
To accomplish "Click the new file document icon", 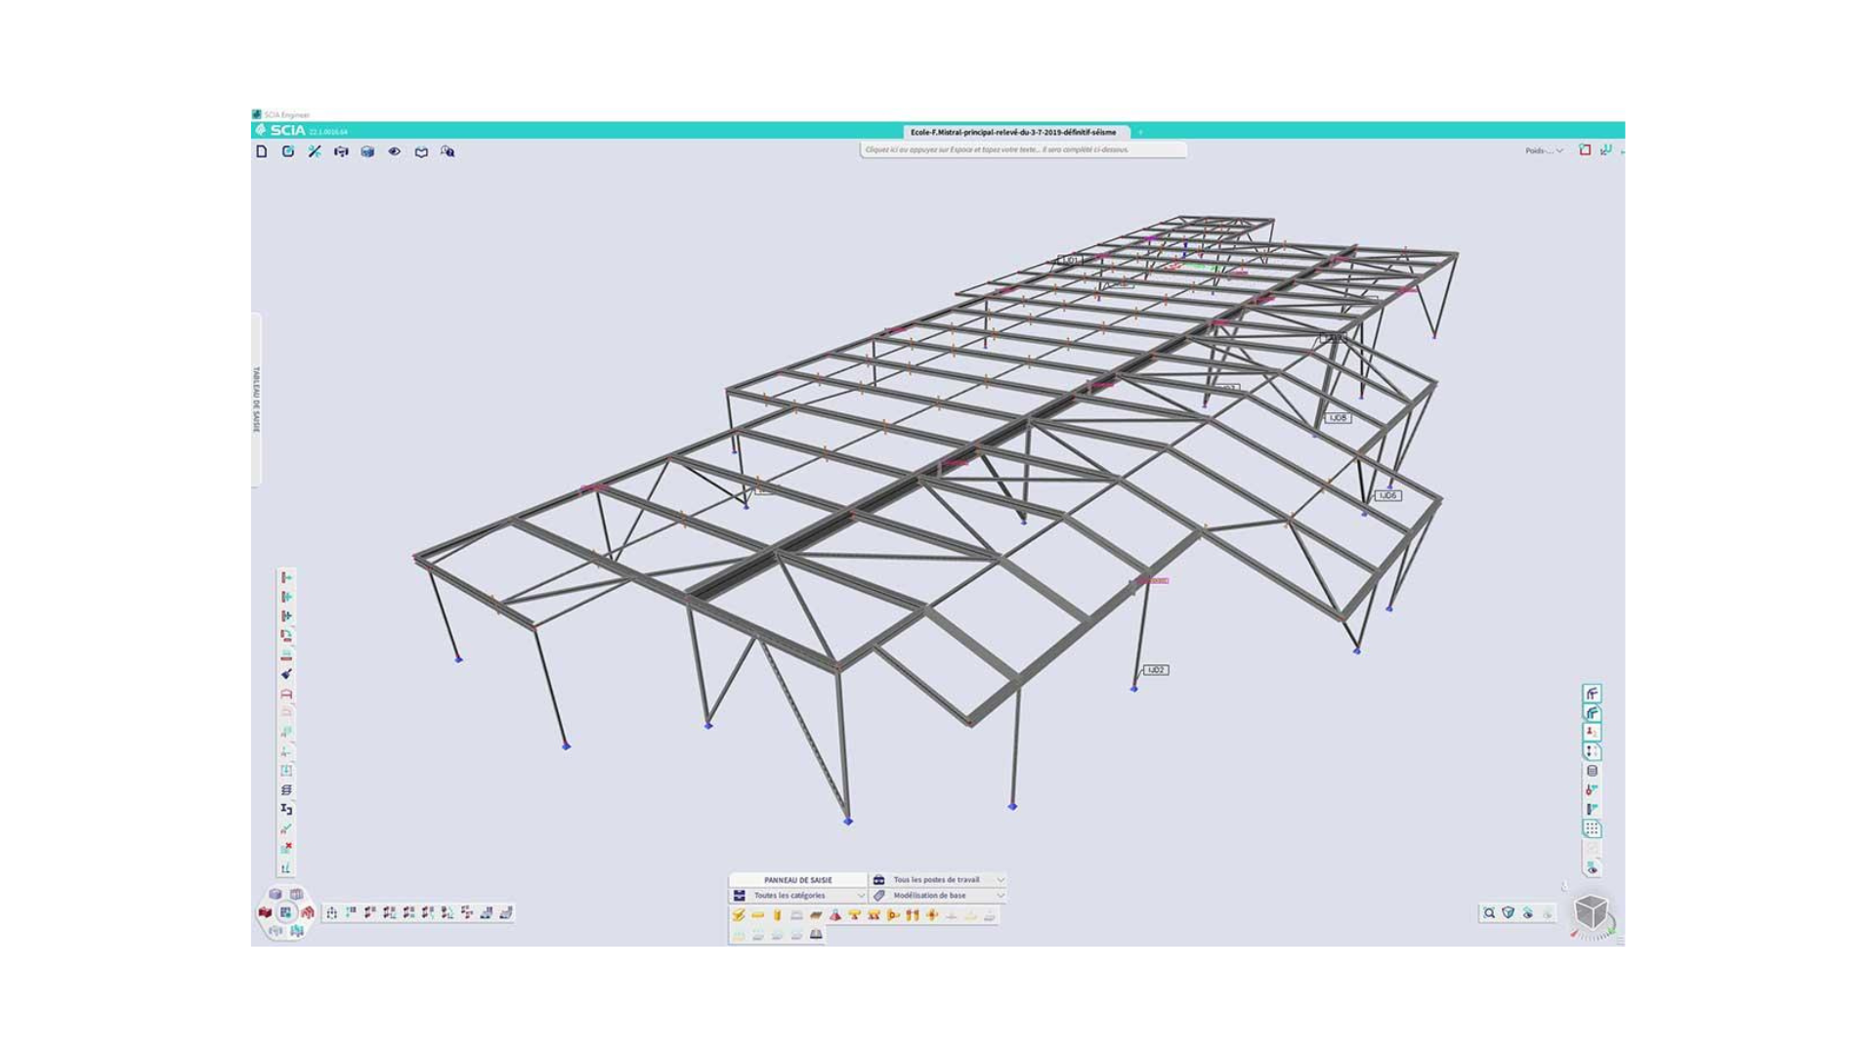I will click(262, 151).
